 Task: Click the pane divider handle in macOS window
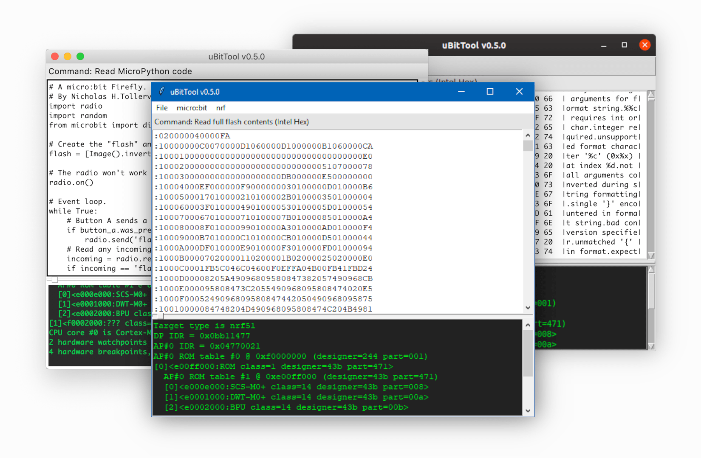(x=55, y=280)
